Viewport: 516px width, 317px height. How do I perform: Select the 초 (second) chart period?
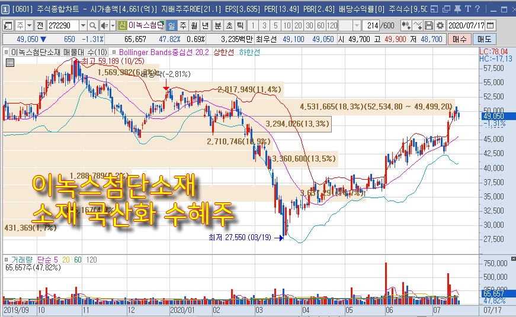(x=229, y=25)
